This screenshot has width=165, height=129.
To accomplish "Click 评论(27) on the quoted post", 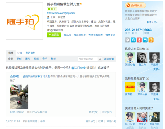I will pos(107,112).
